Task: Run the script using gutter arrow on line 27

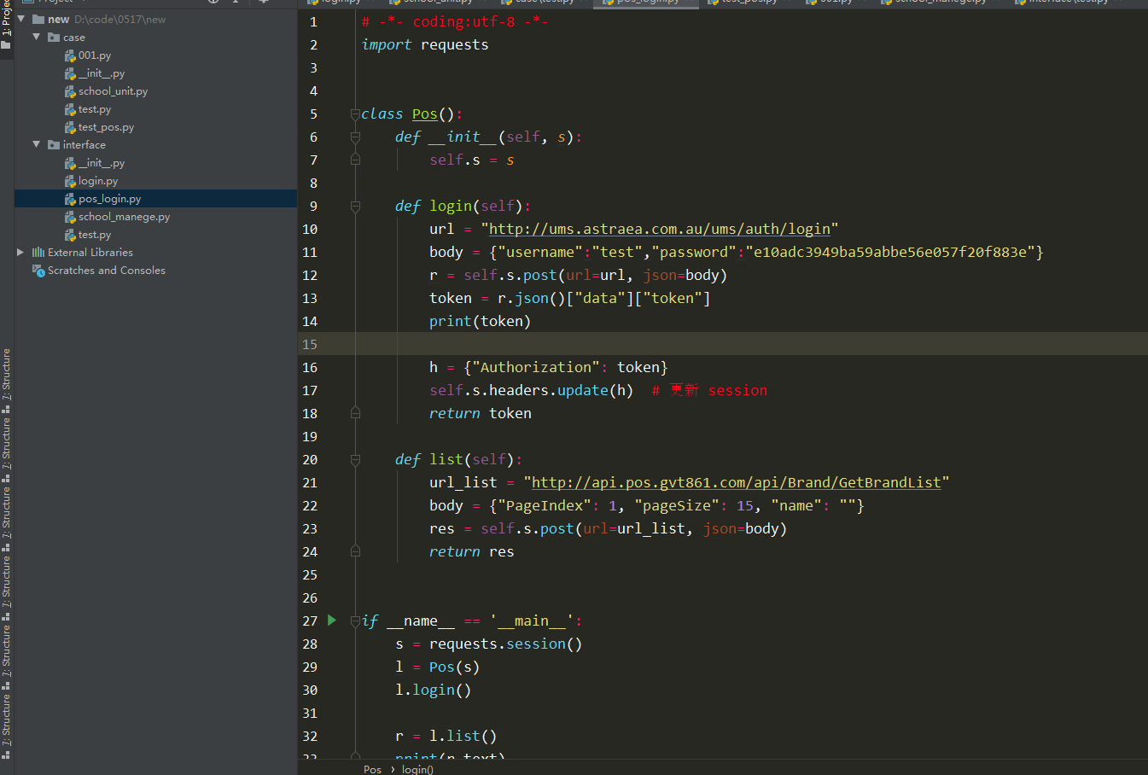Action: (332, 621)
